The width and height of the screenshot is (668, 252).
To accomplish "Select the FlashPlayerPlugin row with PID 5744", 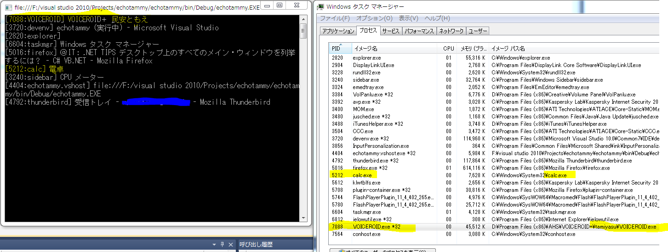I will [x=498, y=197].
